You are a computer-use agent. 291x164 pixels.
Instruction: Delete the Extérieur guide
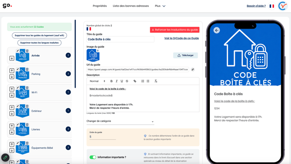[27, 106]
